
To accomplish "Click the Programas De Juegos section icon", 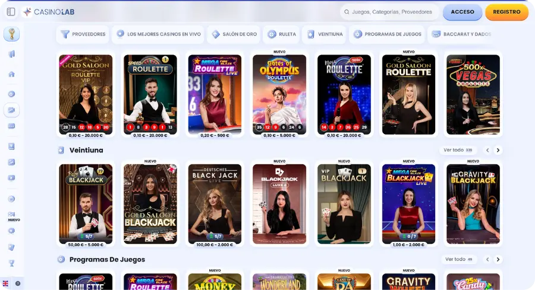I will click(x=61, y=259).
